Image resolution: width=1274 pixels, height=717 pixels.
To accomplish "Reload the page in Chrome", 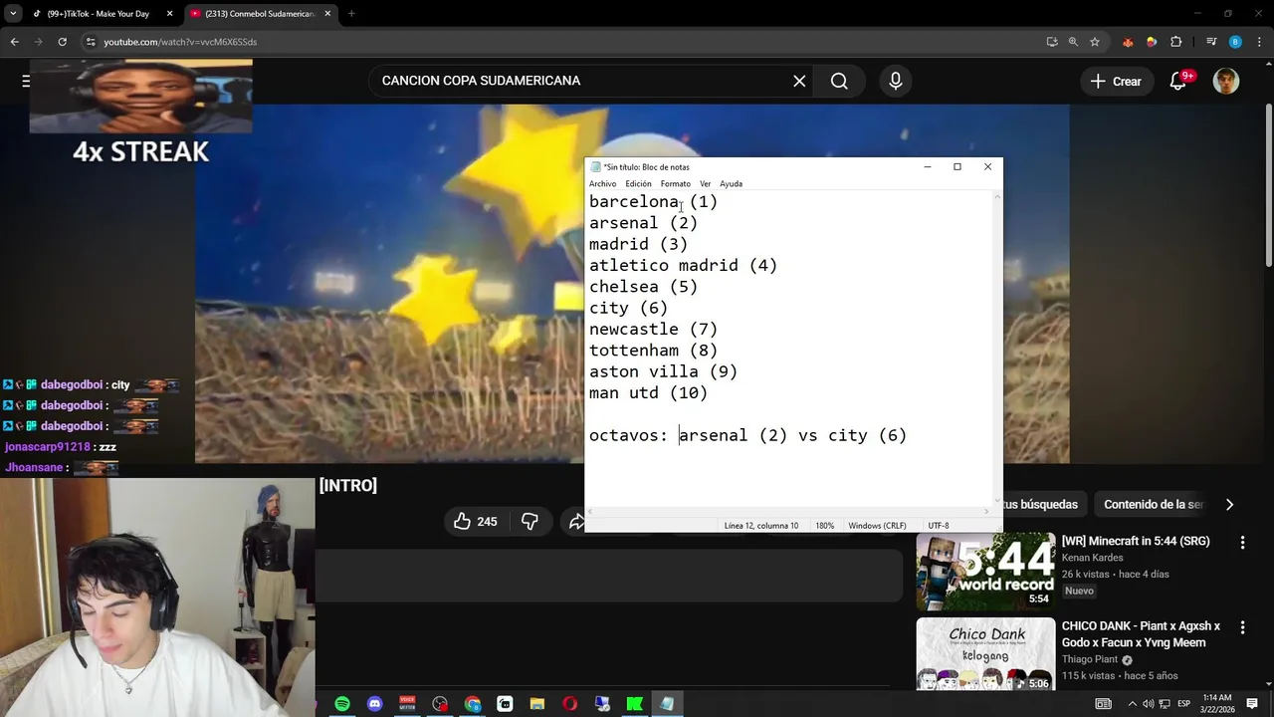I will [x=62, y=42].
